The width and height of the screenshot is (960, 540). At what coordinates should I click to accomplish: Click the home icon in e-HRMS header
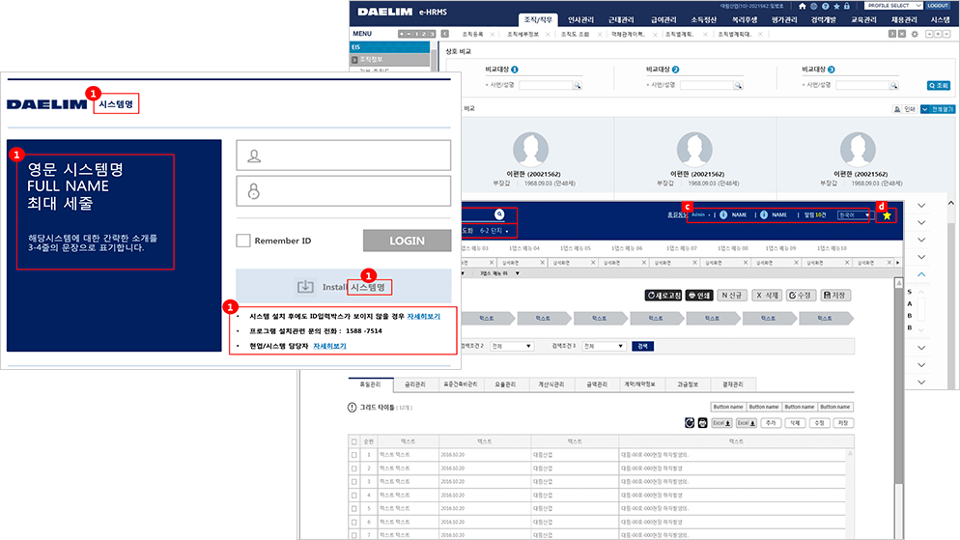point(802,6)
